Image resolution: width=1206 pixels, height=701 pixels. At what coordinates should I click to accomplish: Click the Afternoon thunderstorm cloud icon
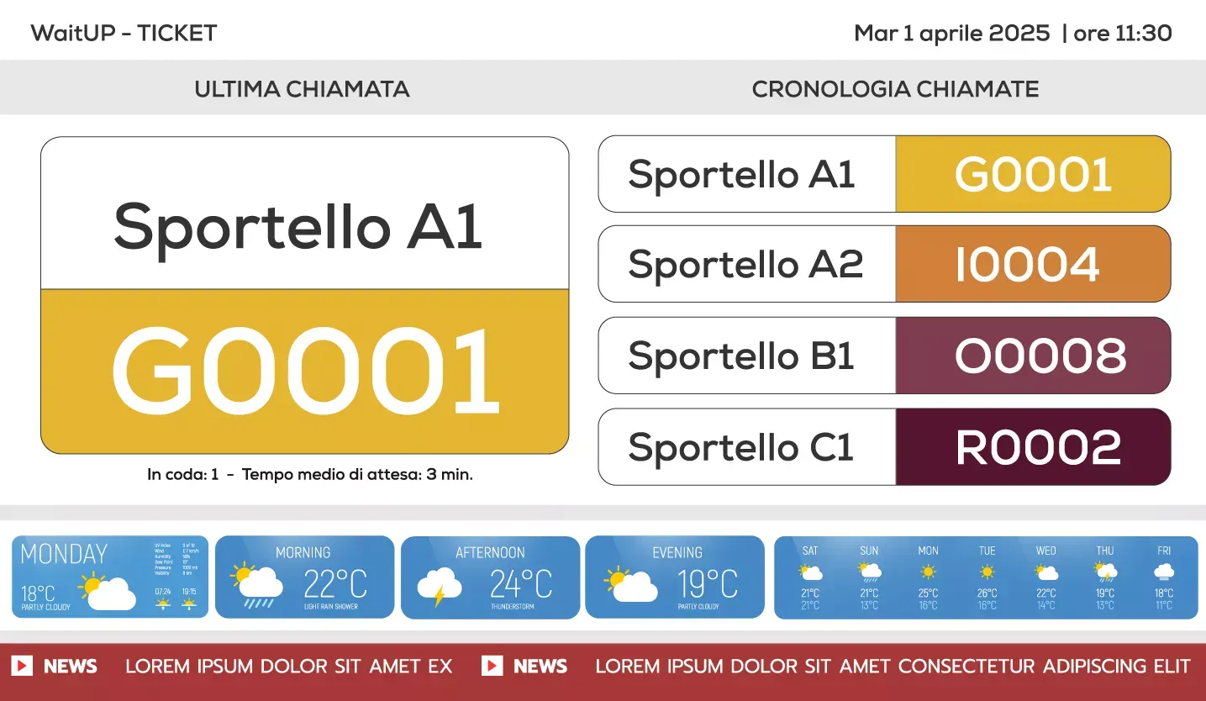[x=439, y=586]
